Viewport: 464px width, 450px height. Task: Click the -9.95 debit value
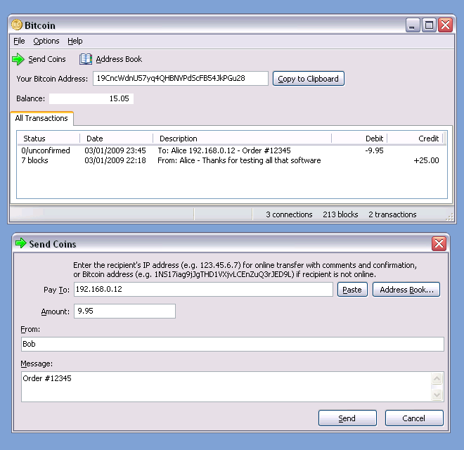tap(374, 150)
